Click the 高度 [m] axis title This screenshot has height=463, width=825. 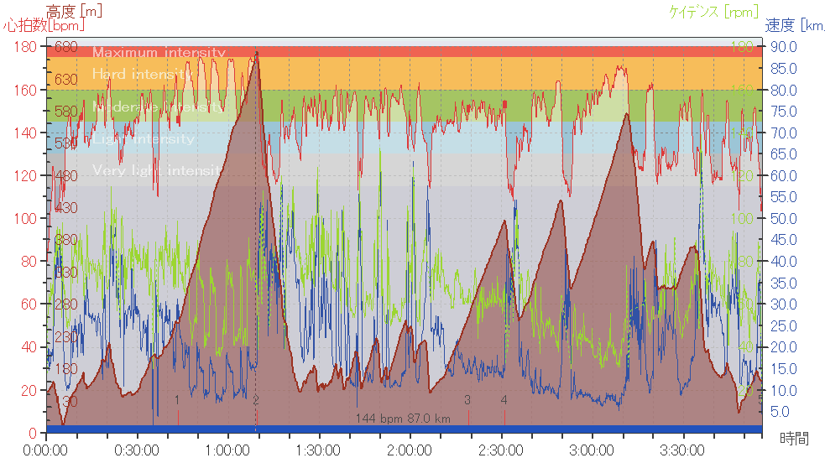[x=74, y=11]
